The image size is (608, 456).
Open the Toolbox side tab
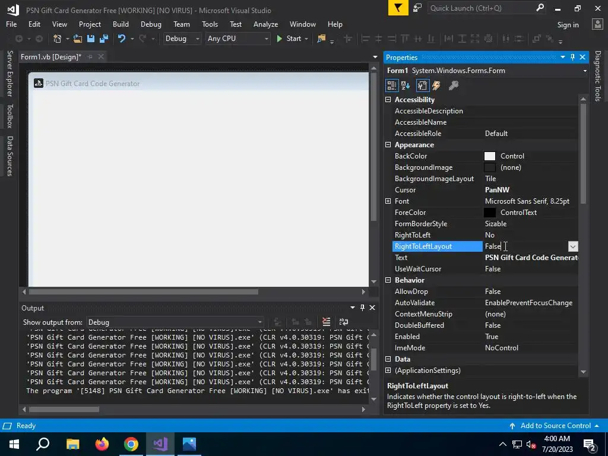[x=9, y=116]
